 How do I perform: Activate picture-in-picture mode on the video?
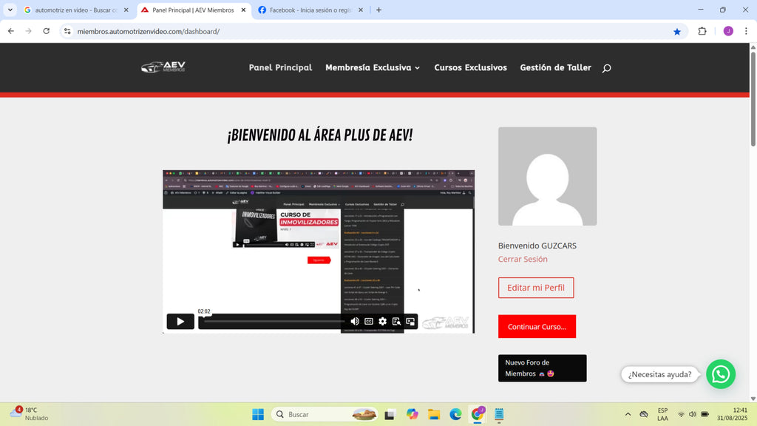(x=410, y=321)
